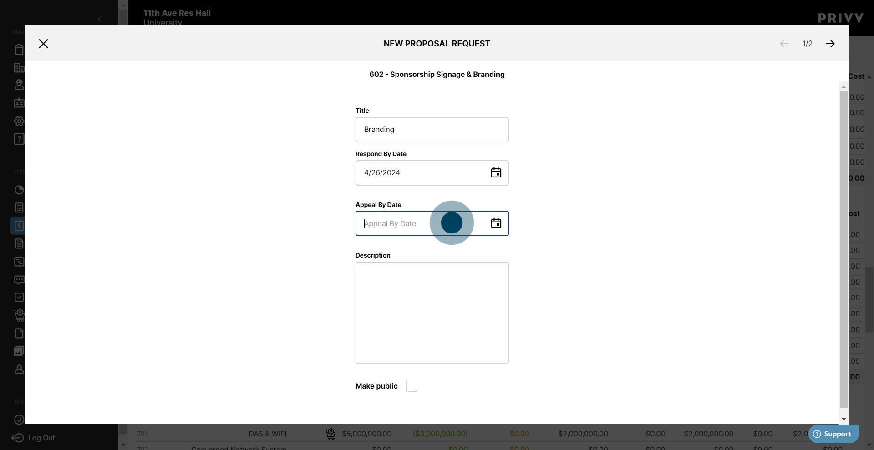Open the Support help widget
Viewport: 874px width, 450px height.
coord(833,434)
